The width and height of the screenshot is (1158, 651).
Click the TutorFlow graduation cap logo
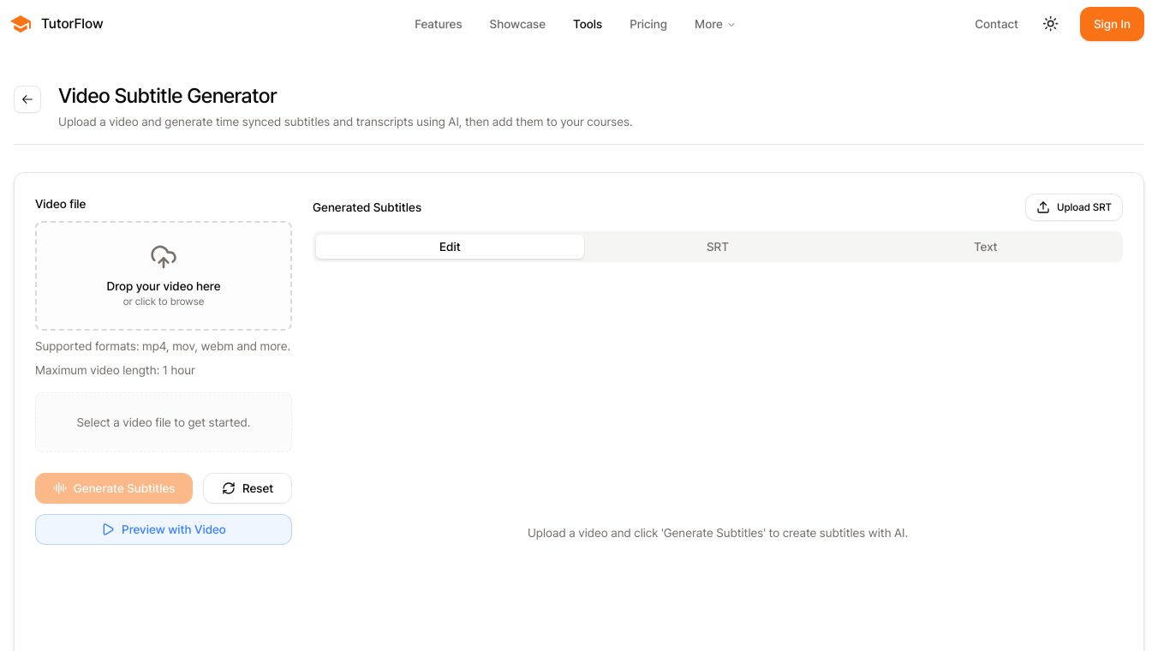point(21,24)
